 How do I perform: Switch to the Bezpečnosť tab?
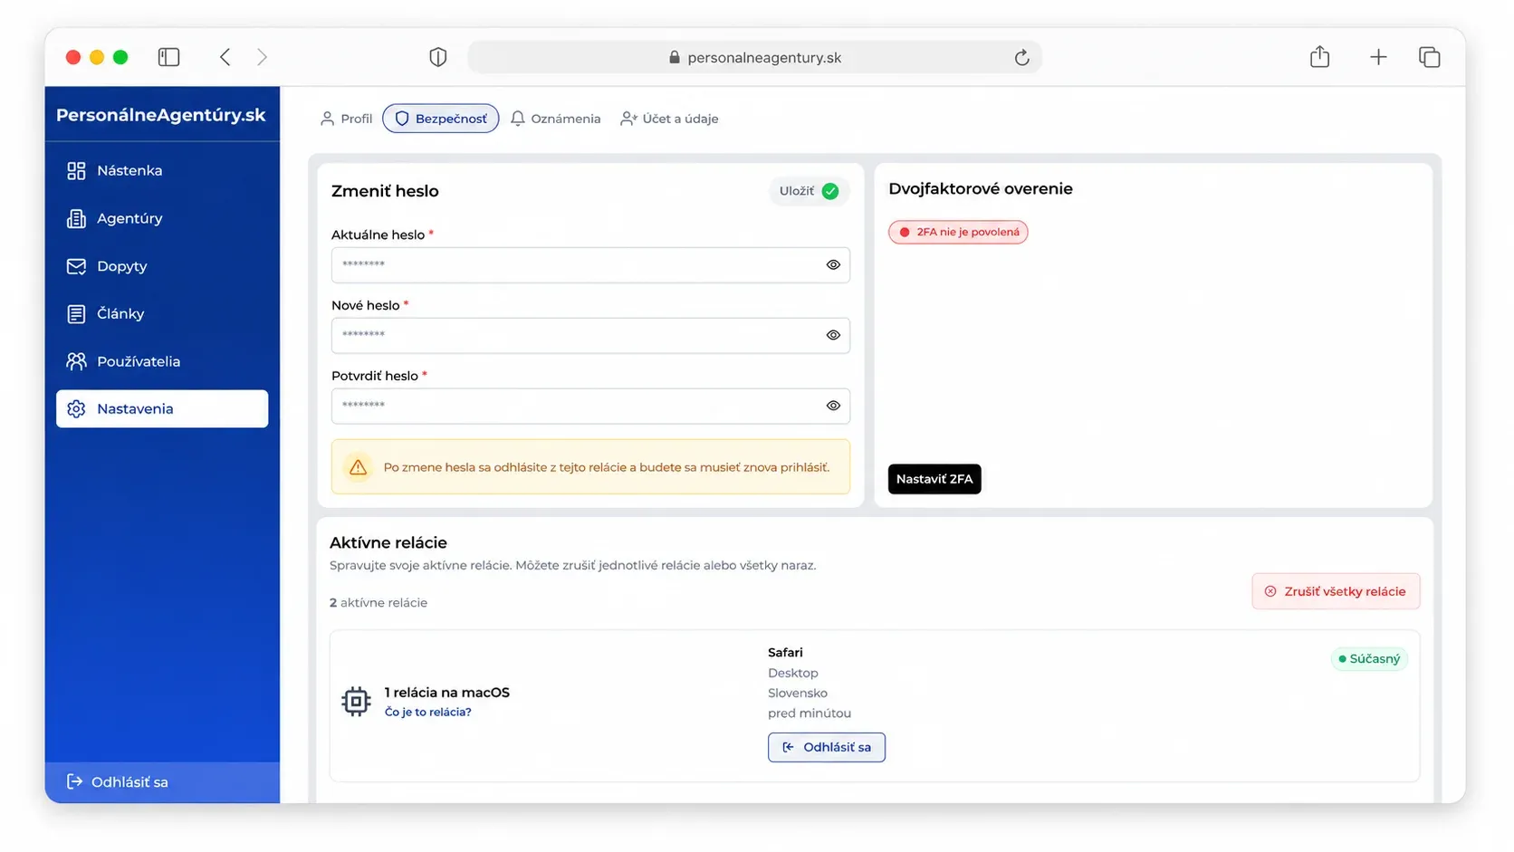click(441, 119)
